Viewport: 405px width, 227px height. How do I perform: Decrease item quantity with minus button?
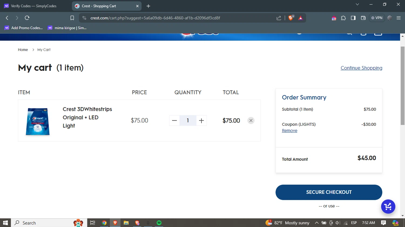point(174,121)
